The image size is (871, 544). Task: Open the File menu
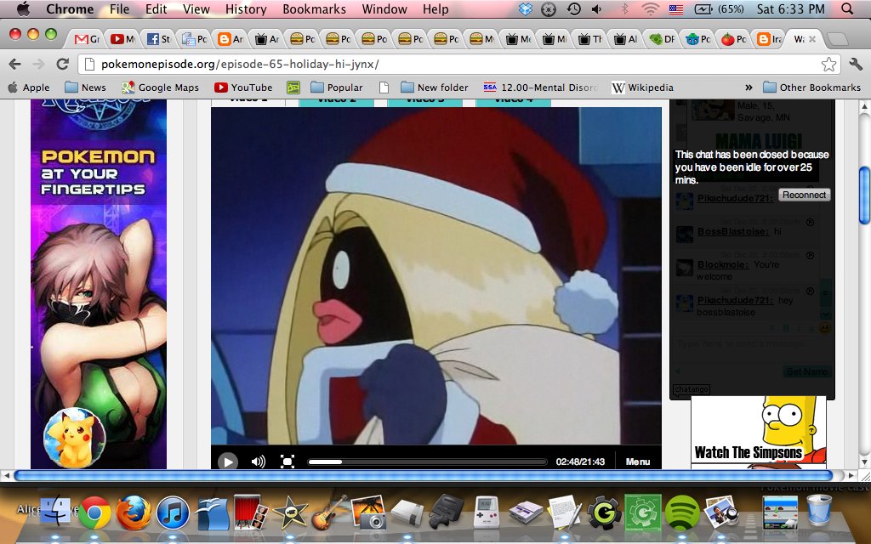pyautogui.click(x=119, y=8)
